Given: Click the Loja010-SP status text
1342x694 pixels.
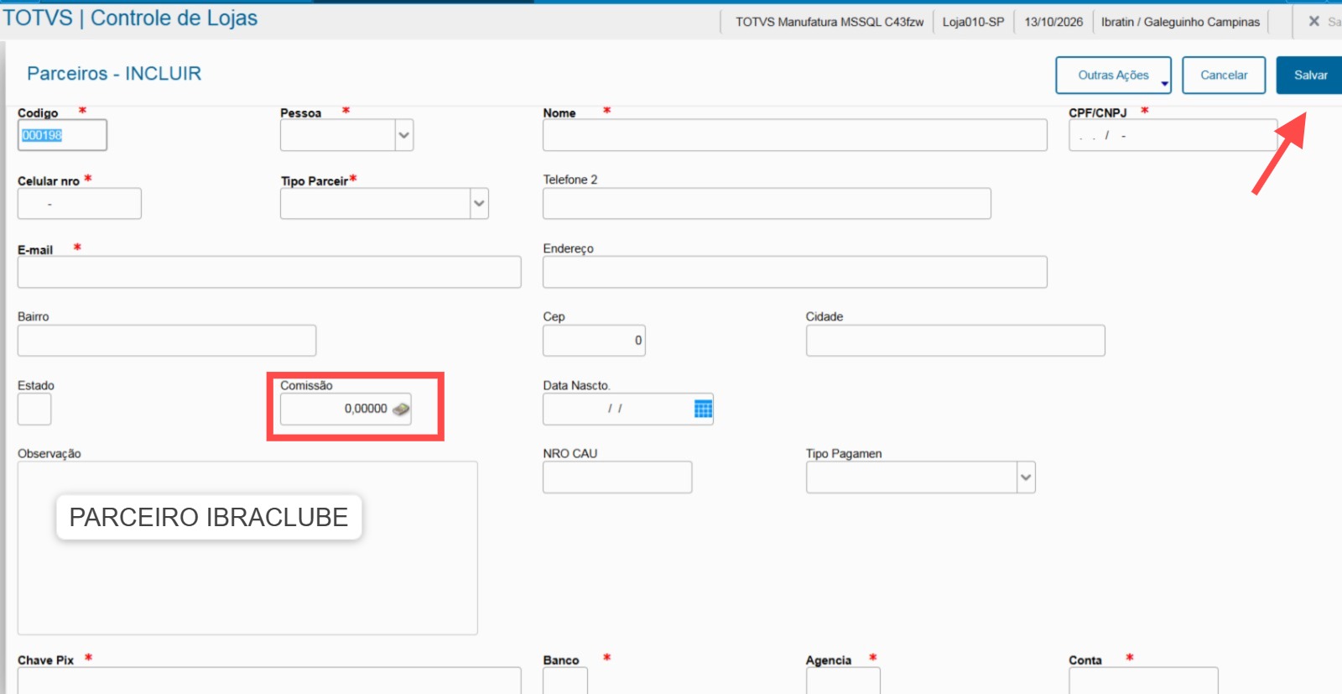Looking at the screenshot, I should [x=973, y=22].
